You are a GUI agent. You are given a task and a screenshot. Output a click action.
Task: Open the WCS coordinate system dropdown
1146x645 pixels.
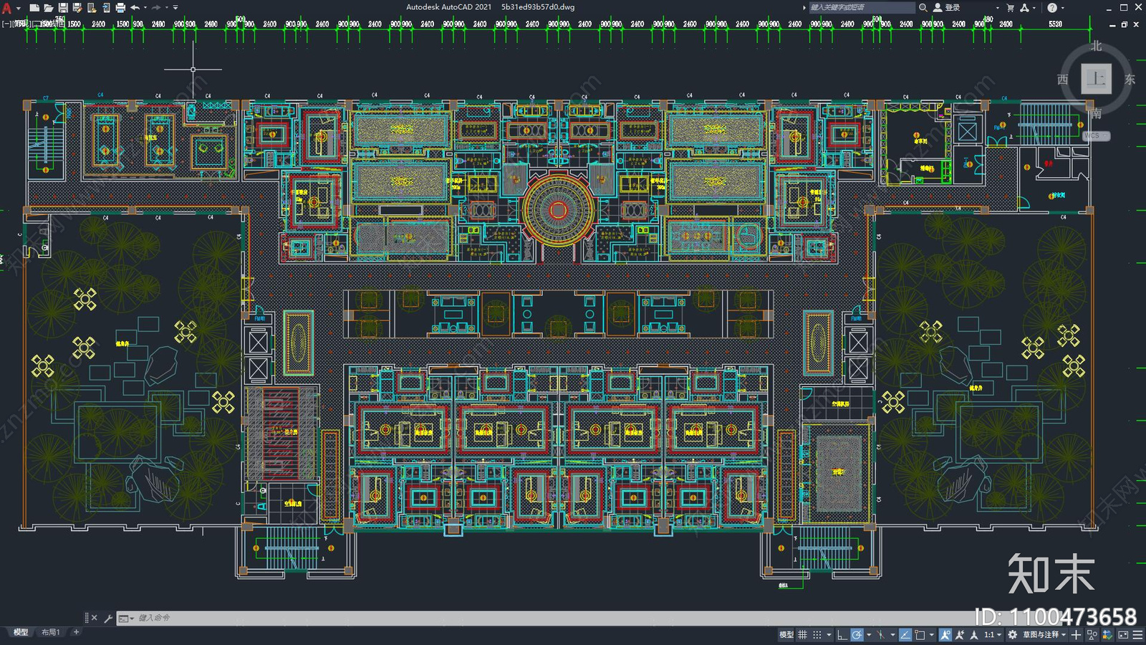point(1096,135)
